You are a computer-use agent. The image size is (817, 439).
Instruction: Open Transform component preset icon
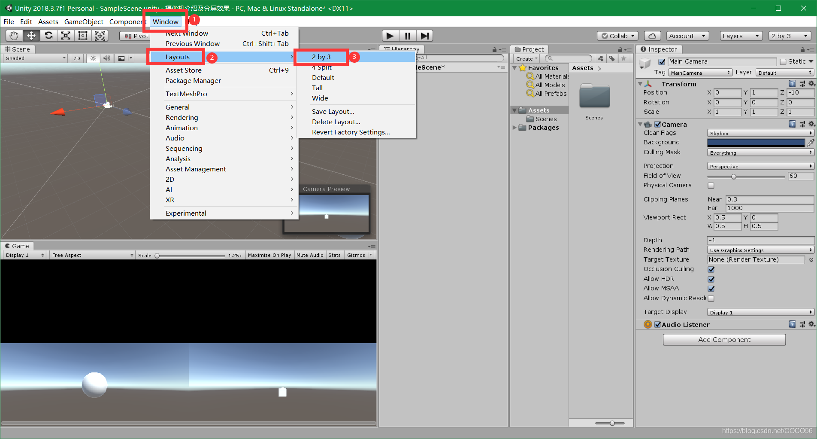coord(802,84)
